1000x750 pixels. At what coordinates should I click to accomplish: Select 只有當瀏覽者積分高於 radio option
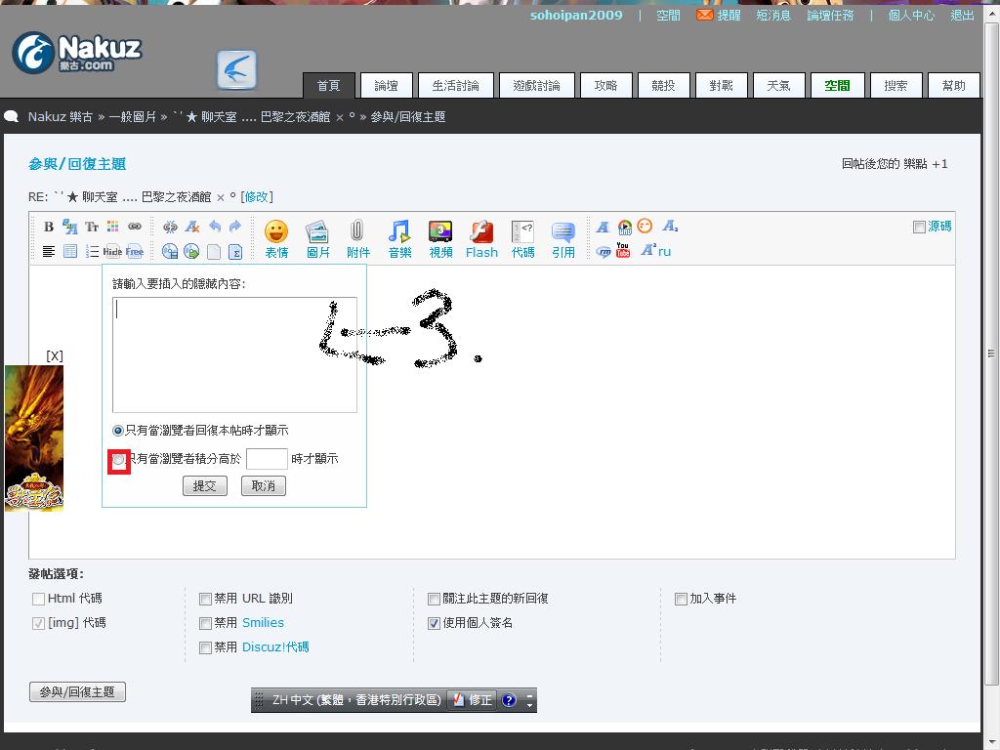tap(118, 459)
